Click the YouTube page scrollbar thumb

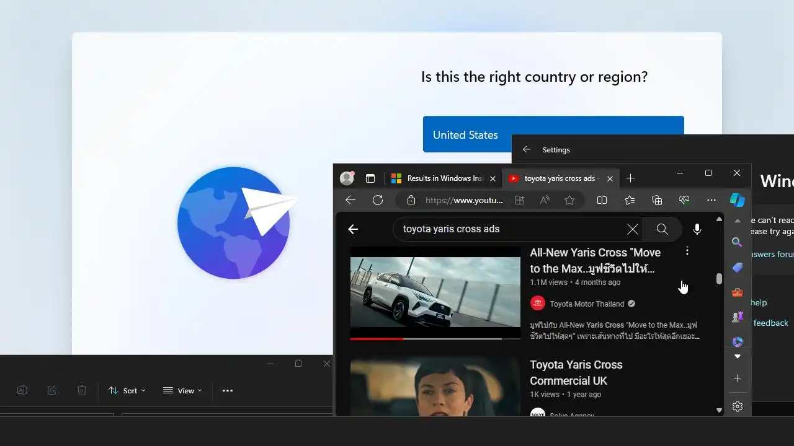tap(719, 279)
